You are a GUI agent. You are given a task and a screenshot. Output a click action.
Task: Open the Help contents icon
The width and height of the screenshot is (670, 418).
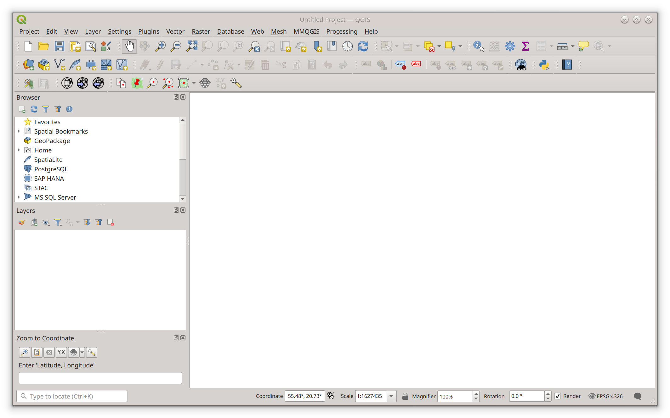click(x=567, y=65)
